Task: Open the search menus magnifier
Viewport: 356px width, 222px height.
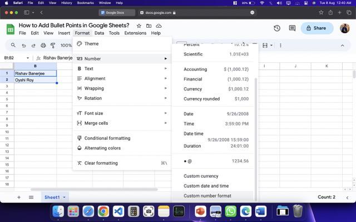Action: coord(13,46)
